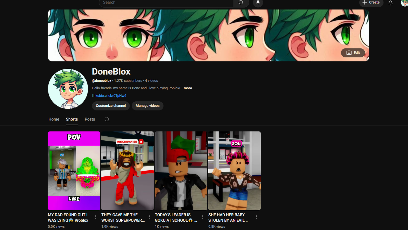Play the Goku at school short thumbnail

pos(181,171)
